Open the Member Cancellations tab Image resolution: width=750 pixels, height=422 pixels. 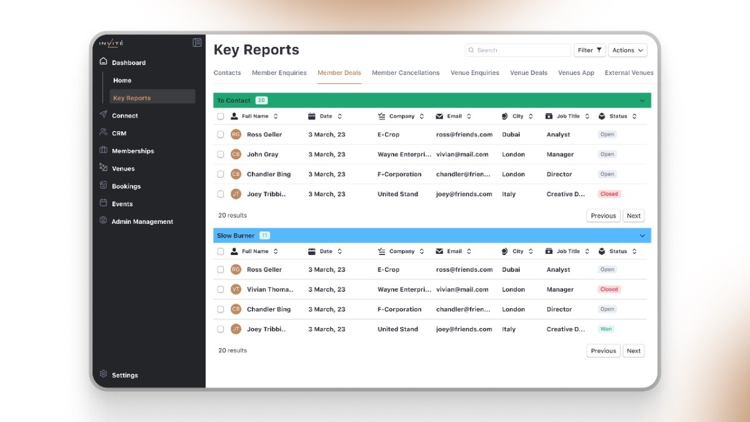tap(406, 73)
